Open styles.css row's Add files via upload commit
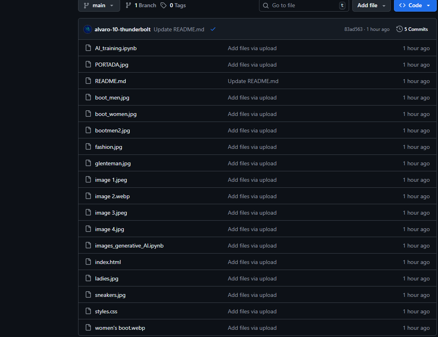This screenshot has height=337, width=438. click(x=252, y=312)
